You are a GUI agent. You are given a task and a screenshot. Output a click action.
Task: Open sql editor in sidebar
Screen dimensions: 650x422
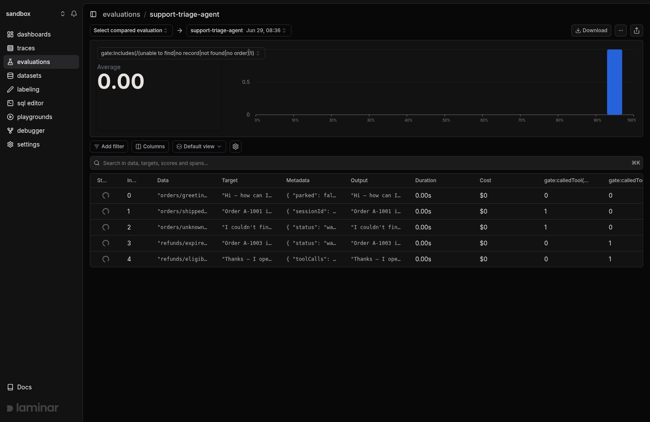click(41, 103)
